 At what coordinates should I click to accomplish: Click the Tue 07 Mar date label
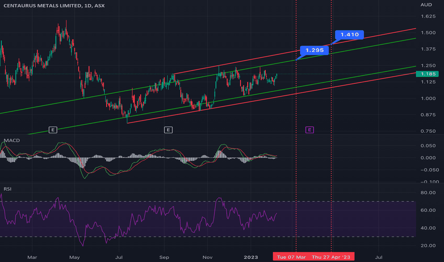point(292,257)
